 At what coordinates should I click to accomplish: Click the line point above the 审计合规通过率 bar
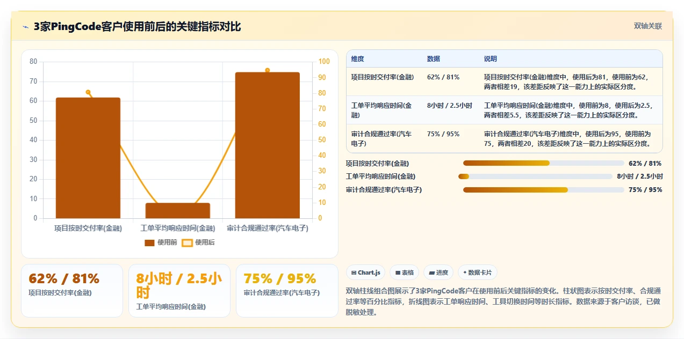click(267, 70)
